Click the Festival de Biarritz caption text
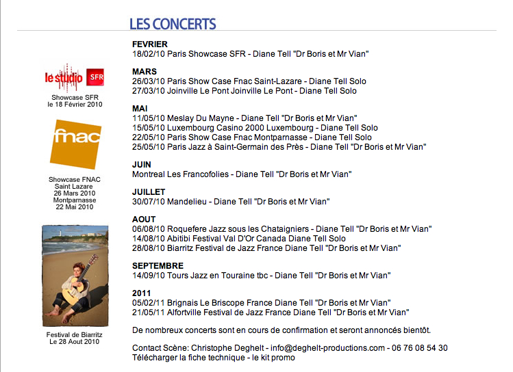The image size is (513, 372). (x=74, y=338)
